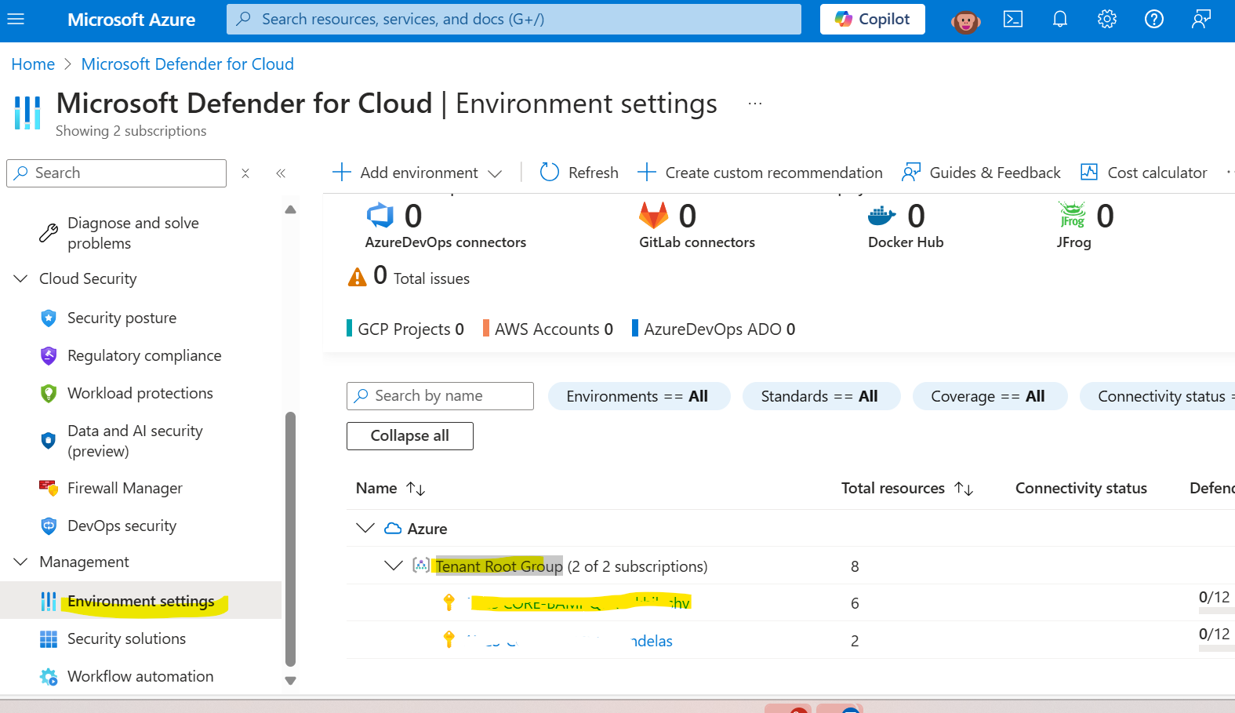Click the sidebar scroll down arrow
This screenshot has height=713, width=1235.
click(290, 681)
